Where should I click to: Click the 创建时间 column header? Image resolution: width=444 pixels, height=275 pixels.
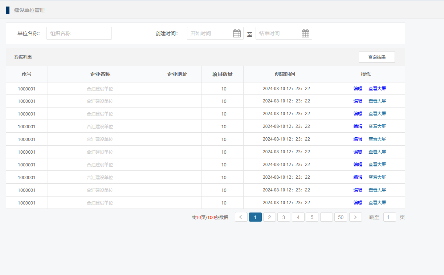point(285,74)
